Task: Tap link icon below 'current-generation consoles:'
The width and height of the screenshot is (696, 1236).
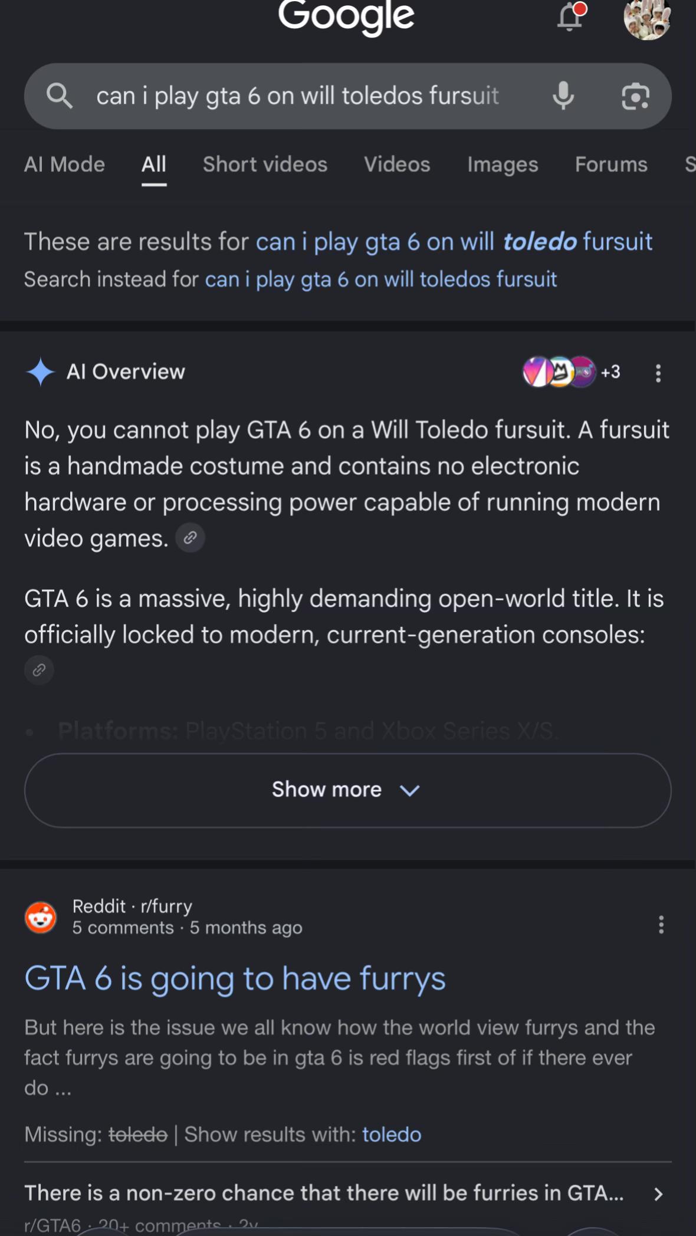Action: coord(39,670)
